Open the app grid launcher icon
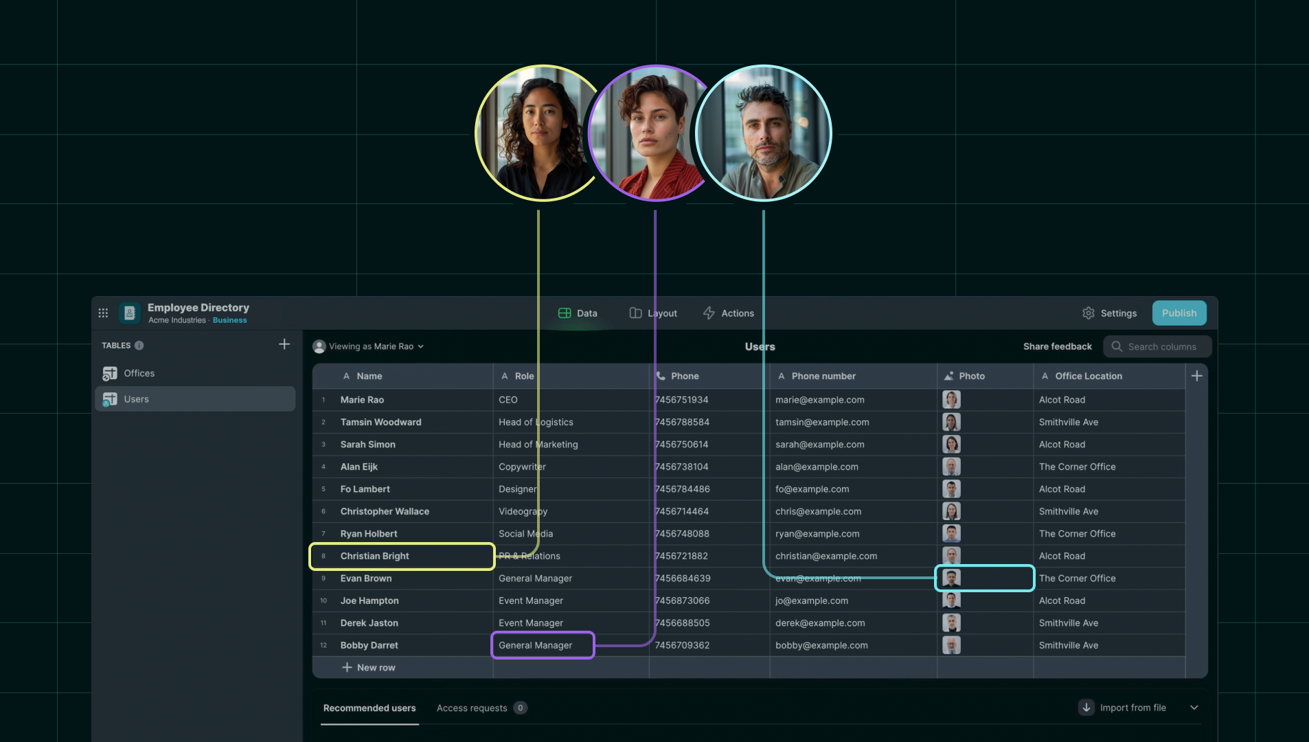The width and height of the screenshot is (1309, 742). 103,313
